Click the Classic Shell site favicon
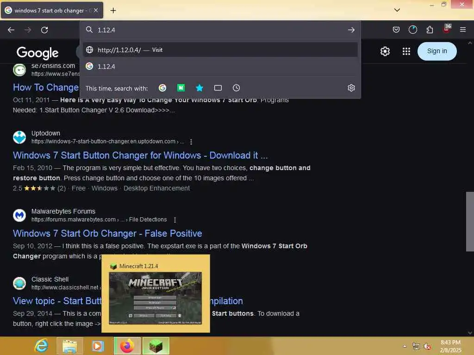The height and width of the screenshot is (355, 474). [19, 283]
